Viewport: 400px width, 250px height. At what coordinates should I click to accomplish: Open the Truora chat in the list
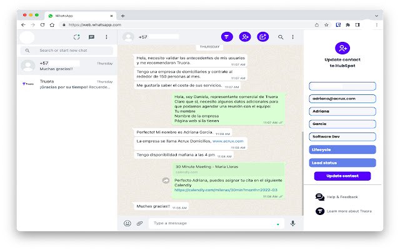click(x=67, y=84)
